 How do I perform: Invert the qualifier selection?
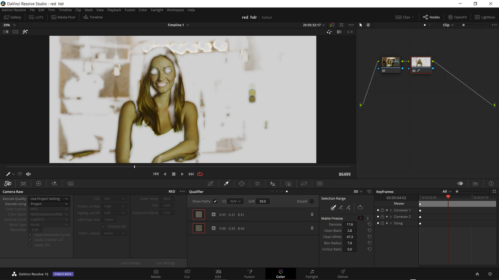360,208
